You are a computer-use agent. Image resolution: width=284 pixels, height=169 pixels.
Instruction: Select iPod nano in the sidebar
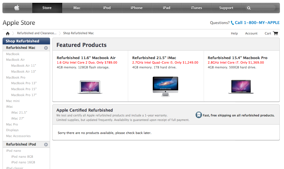(13, 151)
